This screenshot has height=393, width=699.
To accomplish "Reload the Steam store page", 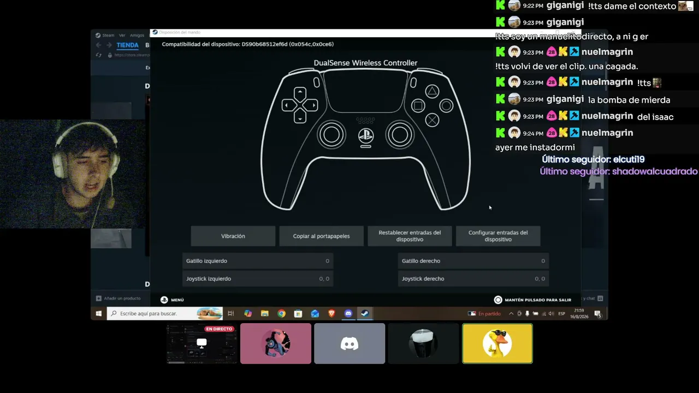I will pos(99,55).
